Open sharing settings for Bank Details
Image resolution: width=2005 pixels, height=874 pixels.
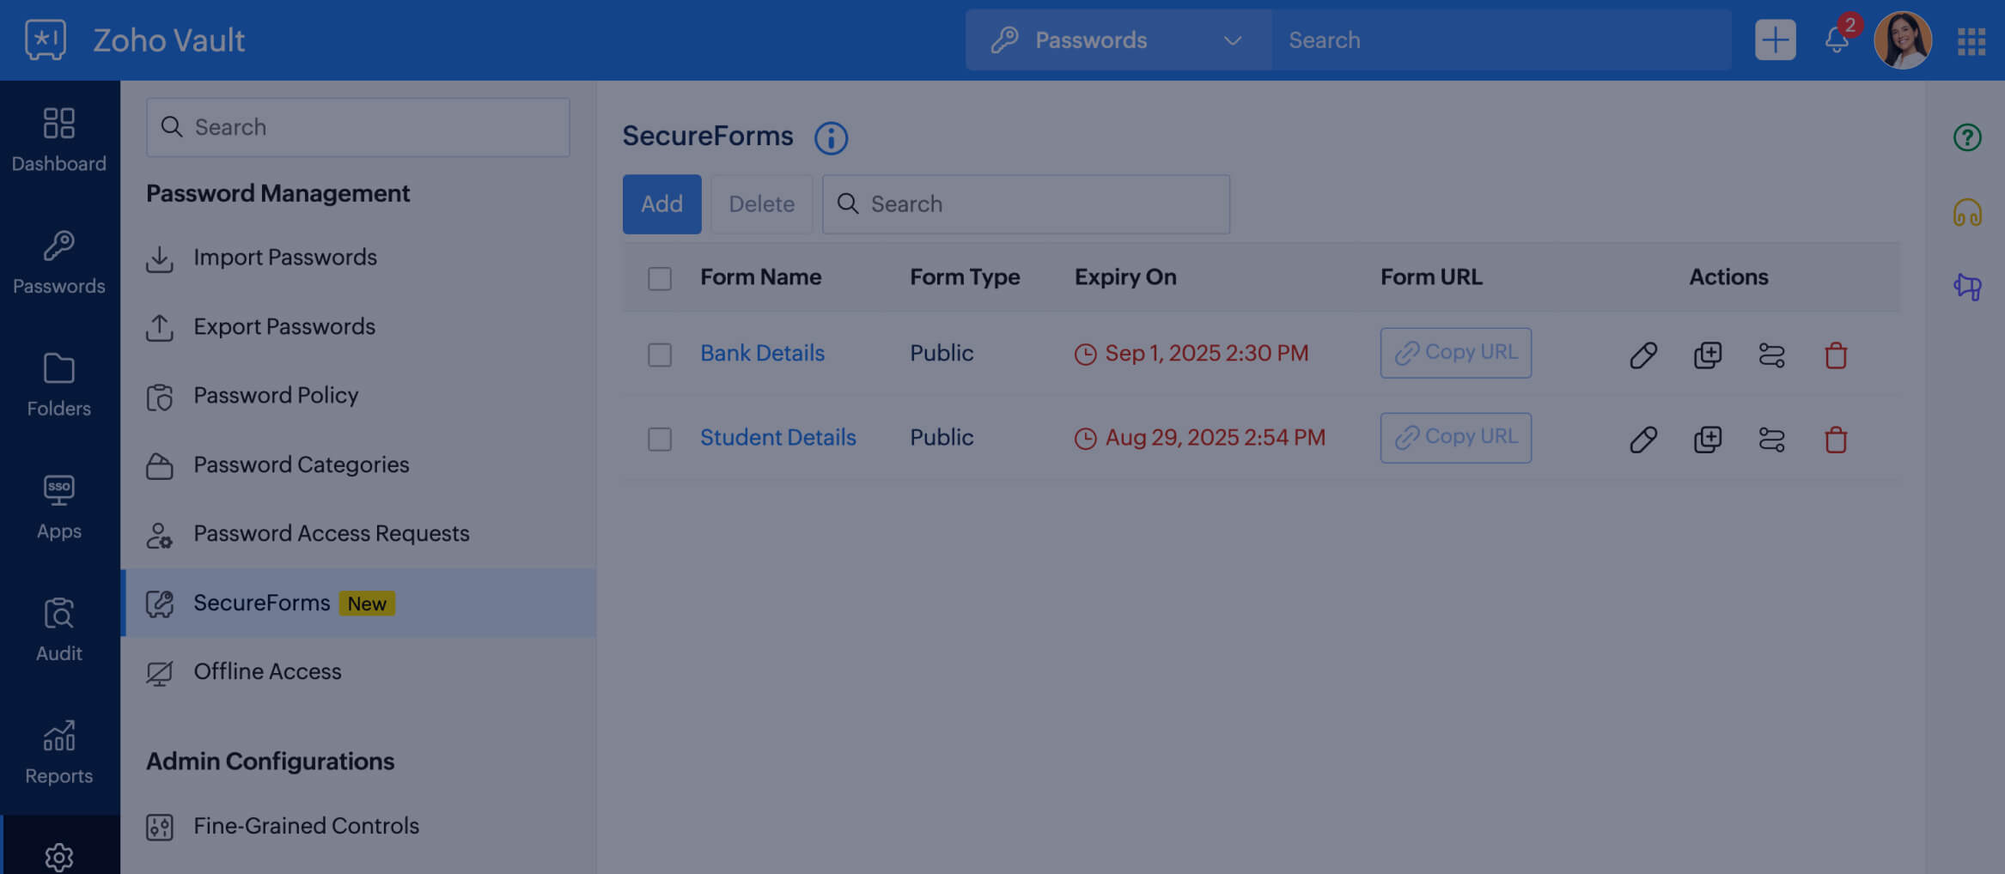1771,355
